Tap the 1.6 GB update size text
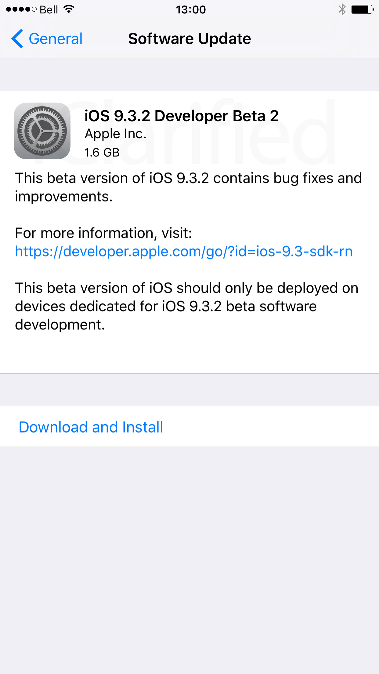This screenshot has height=674, width=379. [x=102, y=153]
